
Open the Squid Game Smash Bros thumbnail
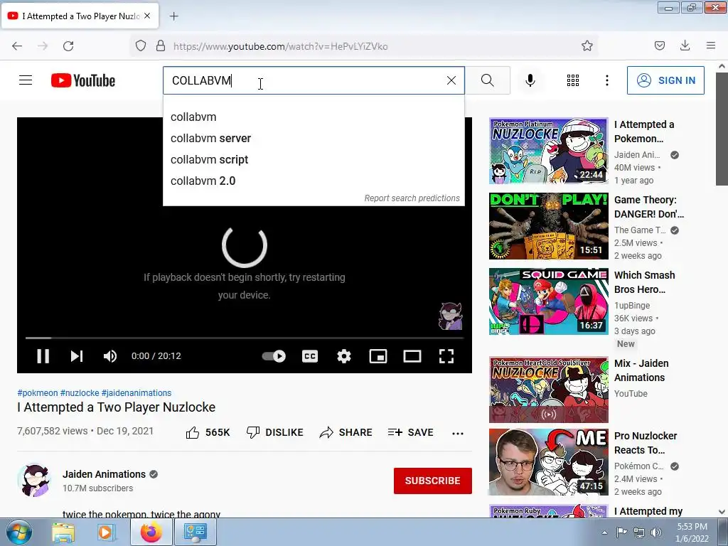(x=548, y=301)
